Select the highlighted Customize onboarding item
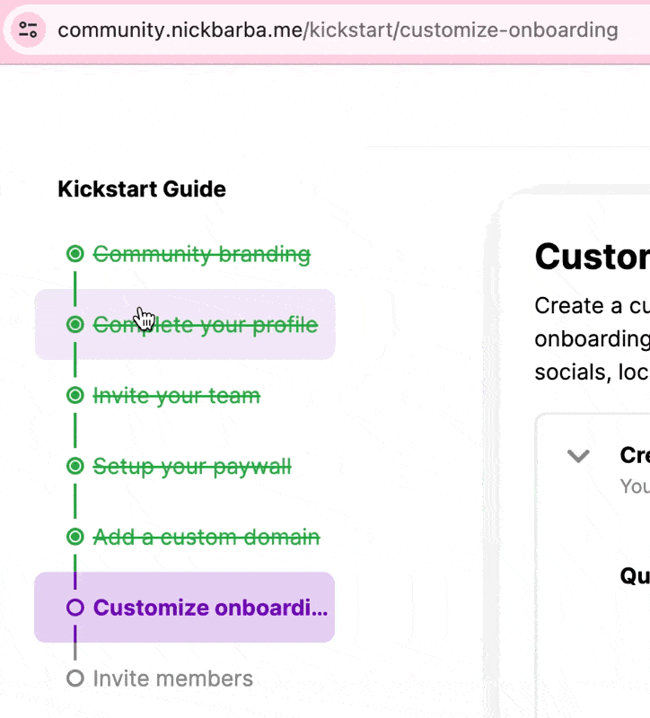 point(185,608)
